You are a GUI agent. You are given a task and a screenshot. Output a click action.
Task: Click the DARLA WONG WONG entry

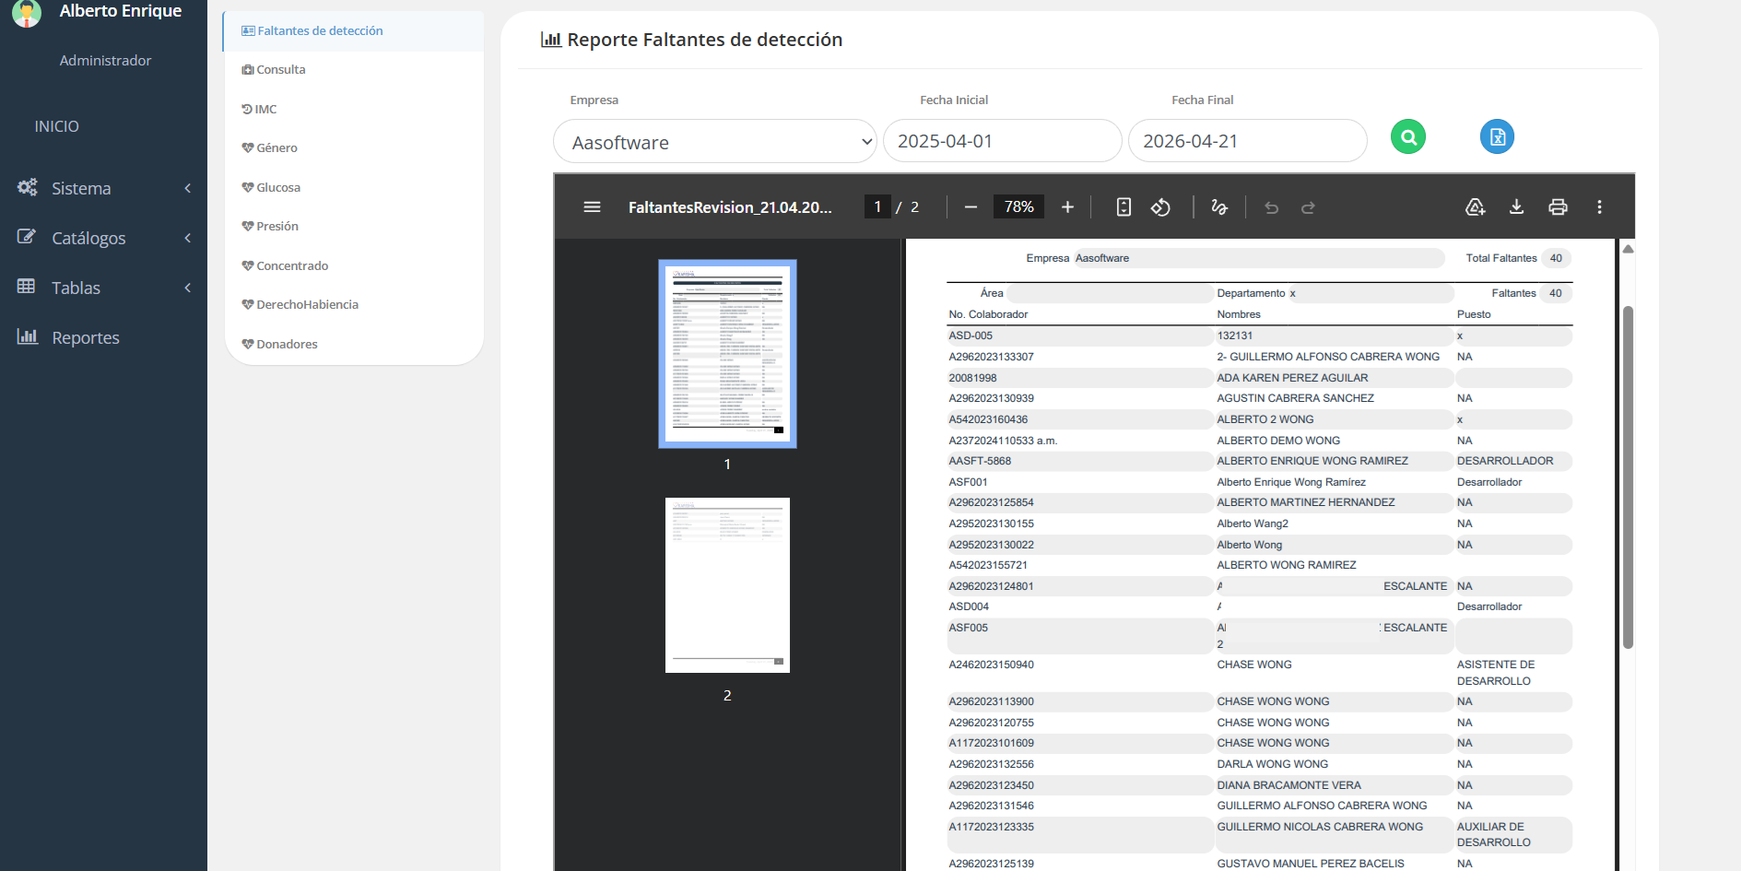tap(1272, 764)
